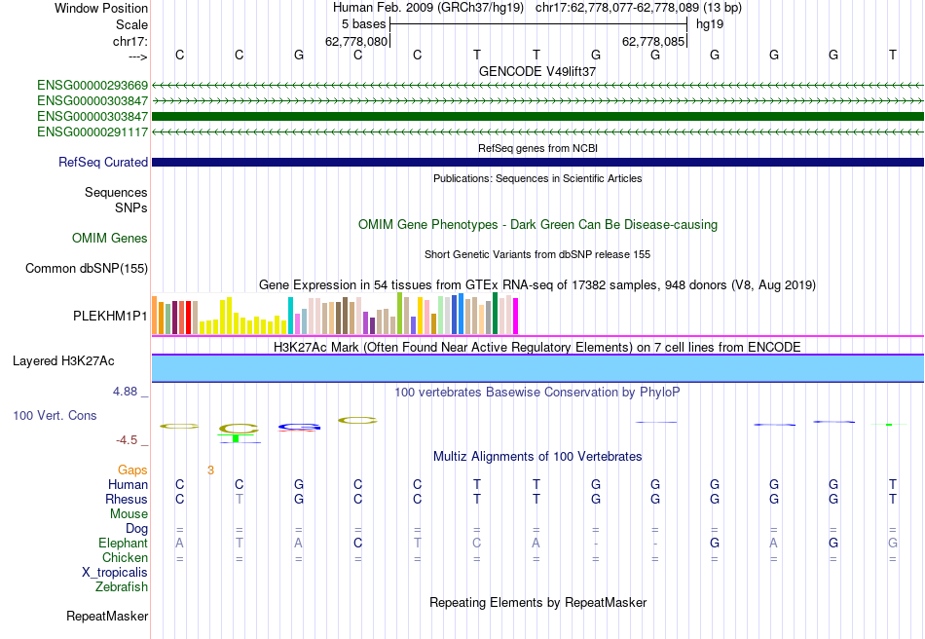Click the Layered H3K27Ac label
The image size is (925, 639).
[x=63, y=361]
